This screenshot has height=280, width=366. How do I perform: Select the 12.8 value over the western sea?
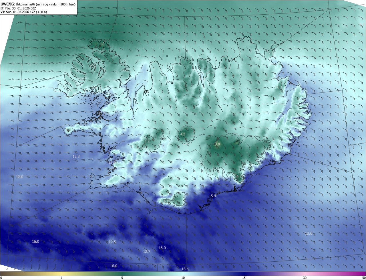76,156
